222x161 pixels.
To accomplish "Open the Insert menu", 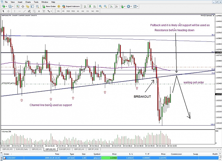I will point(20,2).
